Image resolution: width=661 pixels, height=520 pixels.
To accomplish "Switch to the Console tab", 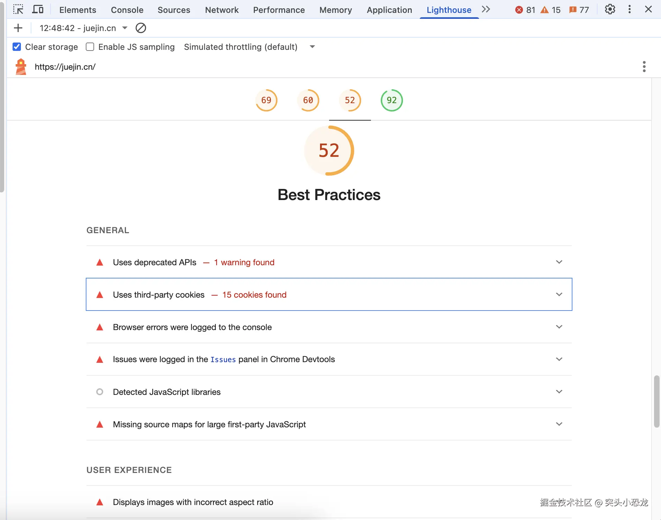I will point(127,10).
